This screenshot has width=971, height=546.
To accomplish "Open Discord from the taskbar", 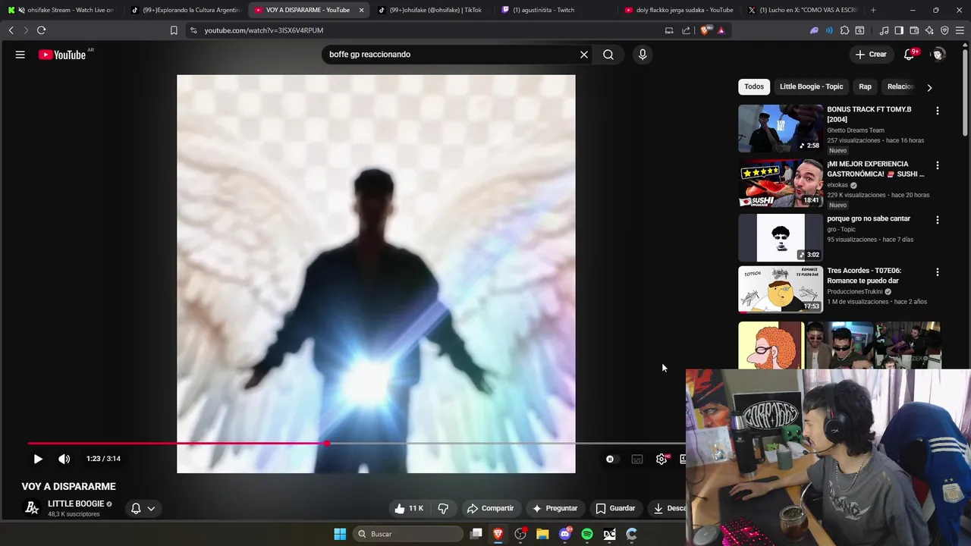I will [x=565, y=534].
